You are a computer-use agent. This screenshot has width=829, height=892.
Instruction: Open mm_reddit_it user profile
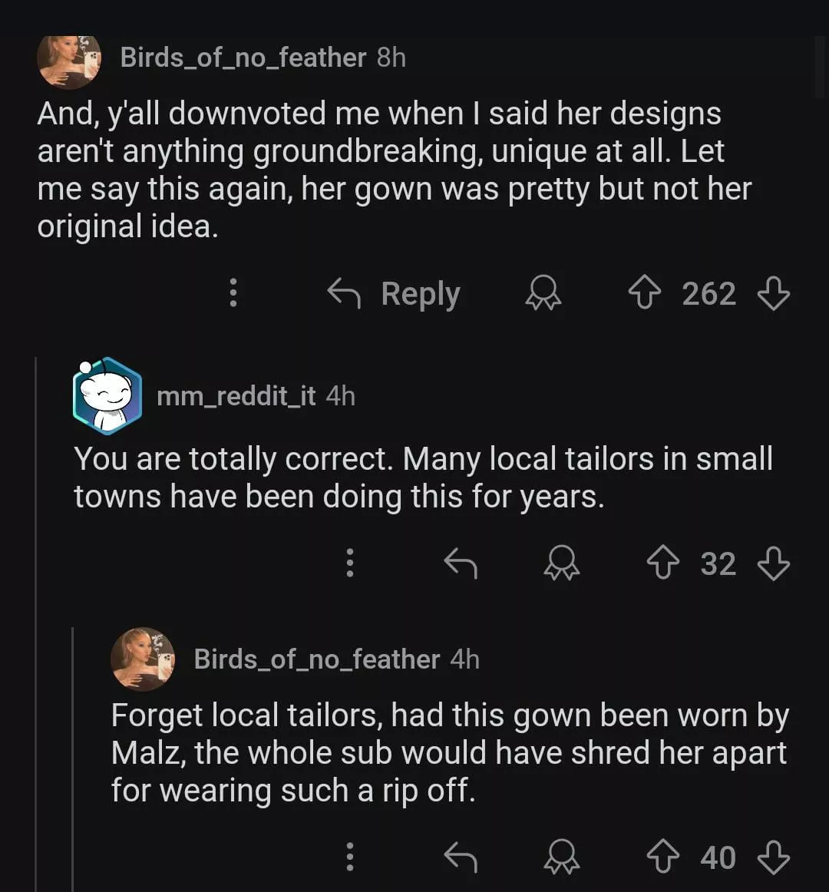pyautogui.click(x=236, y=396)
